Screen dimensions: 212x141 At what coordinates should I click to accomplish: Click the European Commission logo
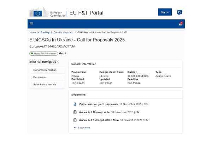click(47, 12)
